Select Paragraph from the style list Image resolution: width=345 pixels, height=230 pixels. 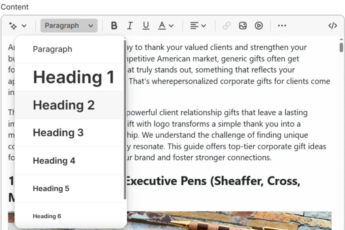click(53, 49)
